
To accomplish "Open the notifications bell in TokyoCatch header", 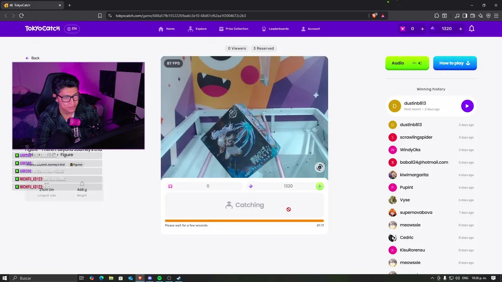I will tap(472, 29).
